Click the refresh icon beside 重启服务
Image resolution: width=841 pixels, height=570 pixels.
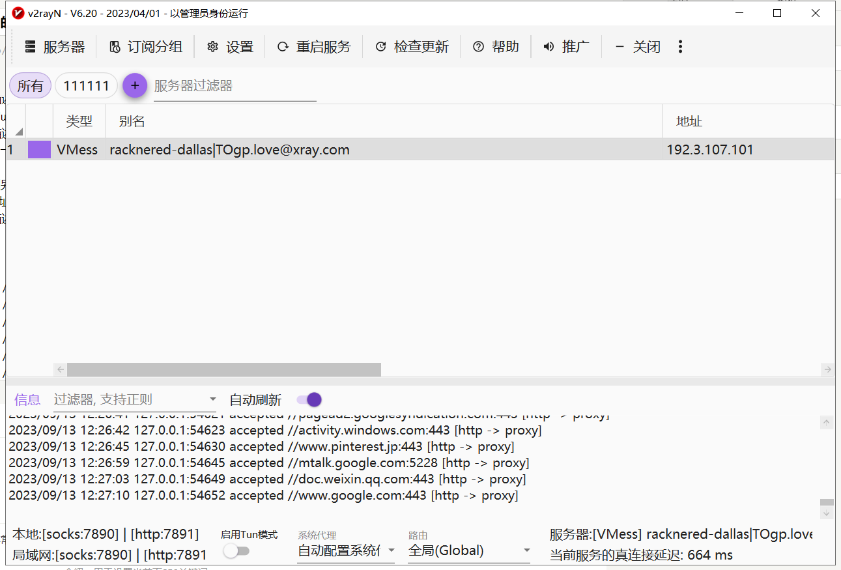click(283, 47)
